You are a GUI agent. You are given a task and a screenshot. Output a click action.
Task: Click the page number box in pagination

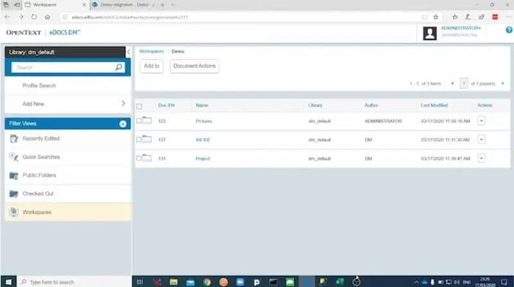463,83
